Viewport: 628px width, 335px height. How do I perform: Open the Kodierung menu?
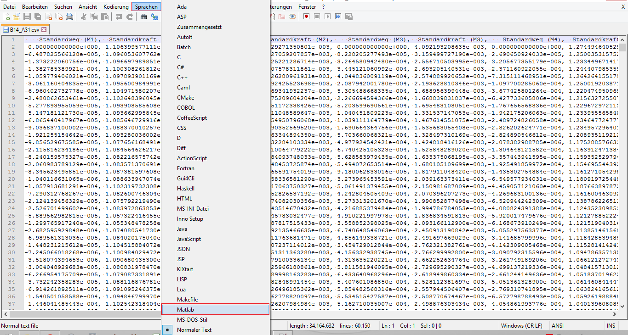pyautogui.click(x=116, y=7)
